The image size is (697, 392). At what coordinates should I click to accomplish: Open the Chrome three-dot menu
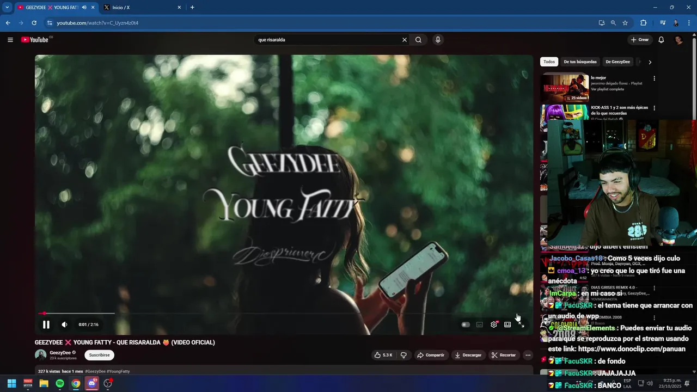(x=689, y=23)
